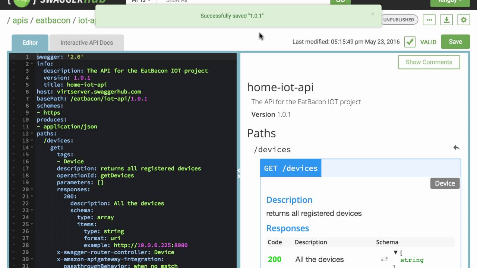Click the UNPUBLISHED status badge

click(398, 20)
